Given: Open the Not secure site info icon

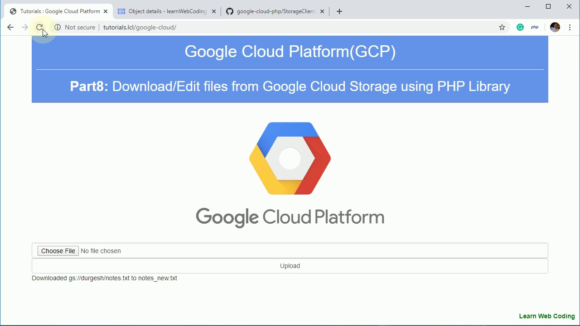Looking at the screenshot, I should pos(58,27).
